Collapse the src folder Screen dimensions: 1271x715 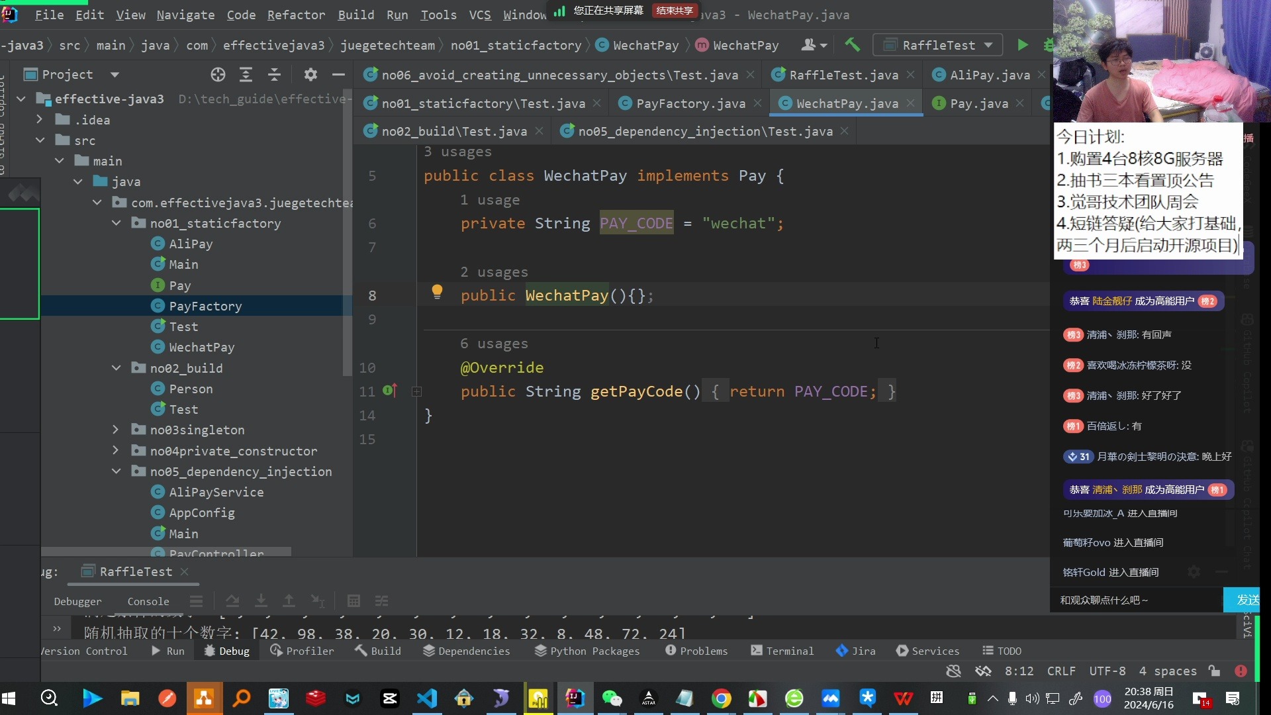(40, 140)
